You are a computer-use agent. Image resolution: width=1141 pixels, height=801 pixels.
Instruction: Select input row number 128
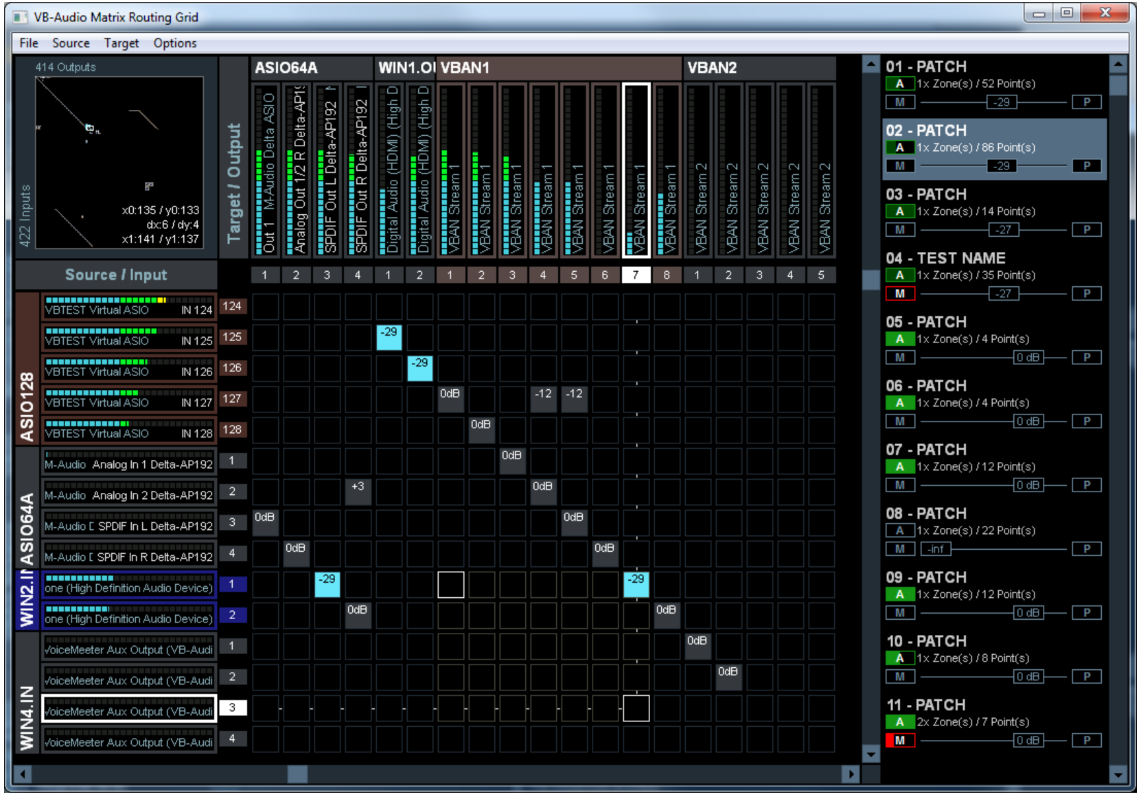pos(232,430)
